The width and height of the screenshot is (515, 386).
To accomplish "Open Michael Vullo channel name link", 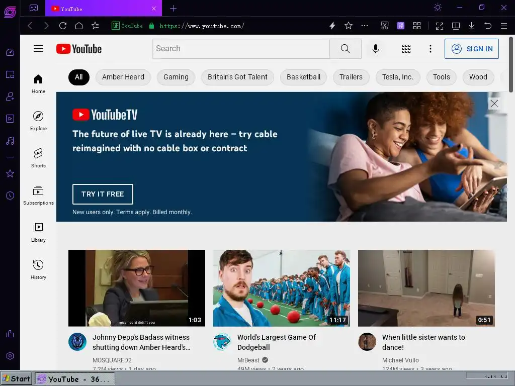I will [x=400, y=360].
